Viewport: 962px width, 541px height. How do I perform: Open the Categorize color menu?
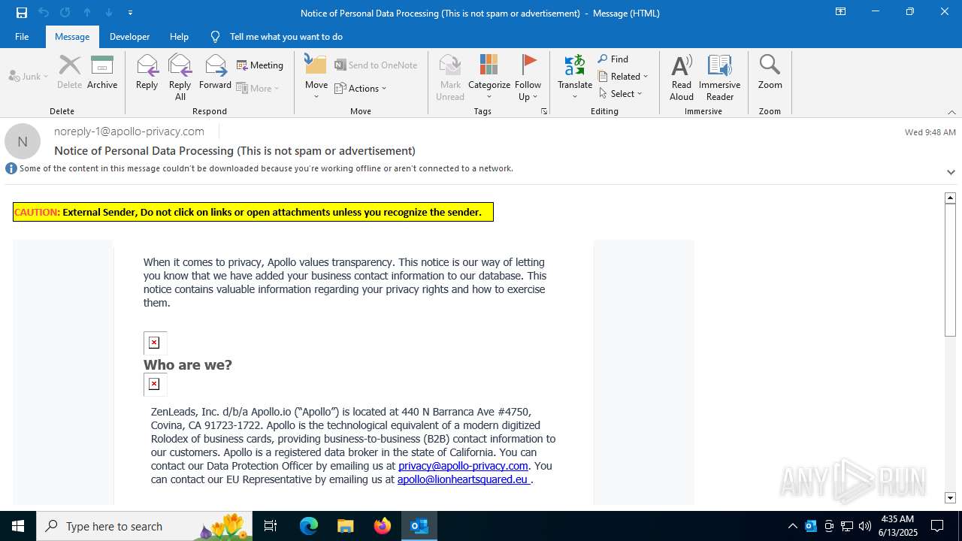pyautogui.click(x=489, y=77)
